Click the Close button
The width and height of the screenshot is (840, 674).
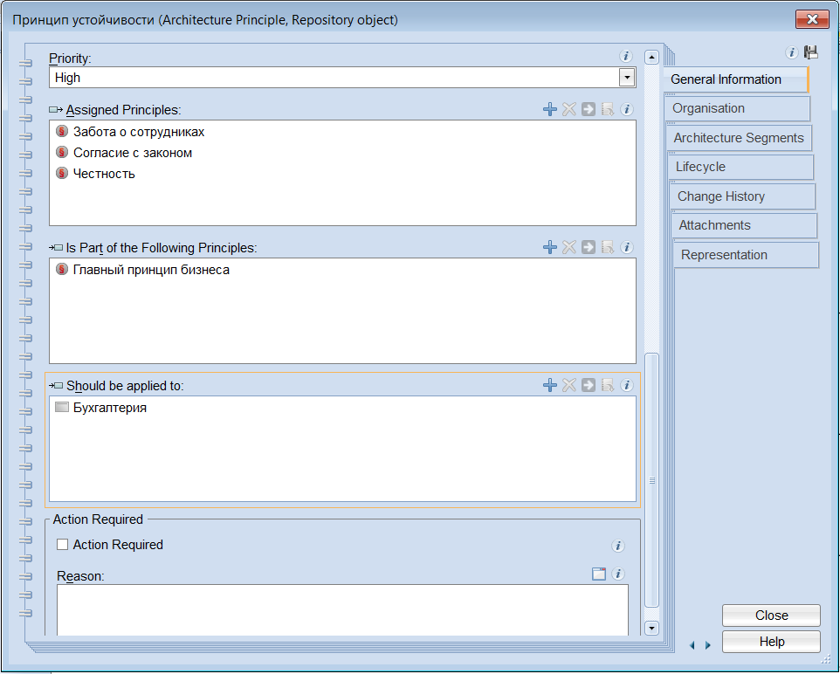(x=771, y=615)
